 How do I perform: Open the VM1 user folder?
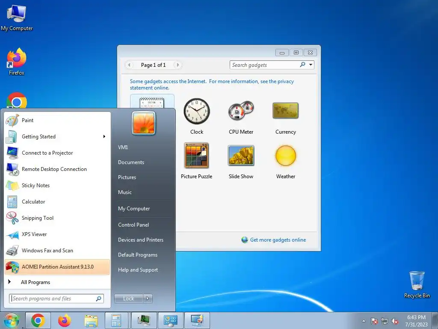tap(123, 147)
